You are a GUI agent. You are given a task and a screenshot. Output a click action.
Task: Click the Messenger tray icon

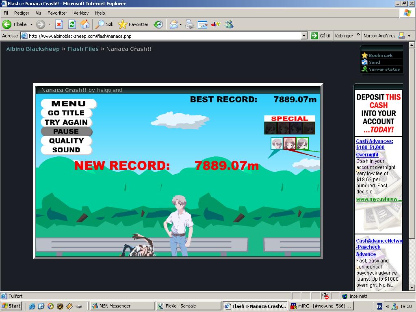394,306
